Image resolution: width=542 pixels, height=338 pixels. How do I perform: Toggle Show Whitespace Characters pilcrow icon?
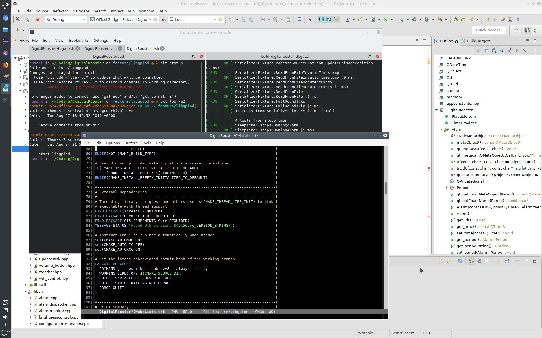[x=518, y=19]
